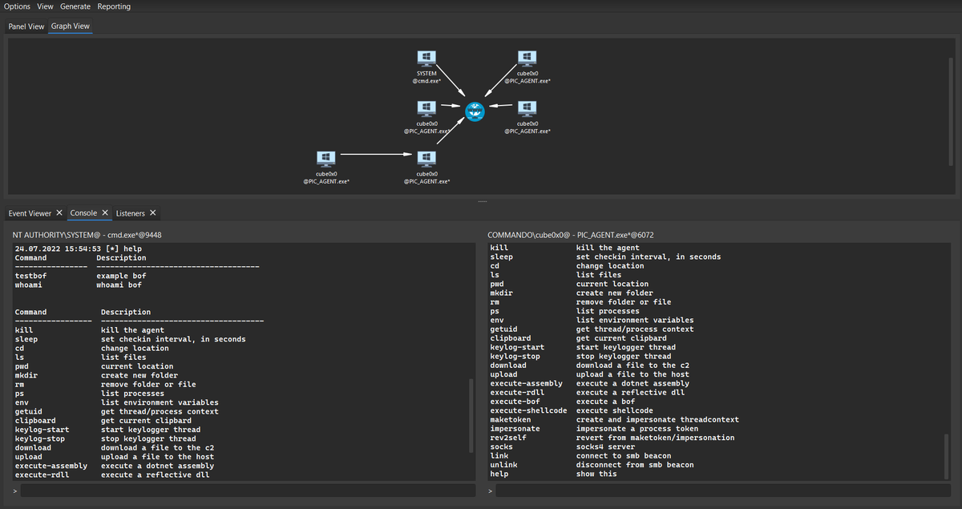
Task: Close the Listeners tab
Action: (x=153, y=213)
